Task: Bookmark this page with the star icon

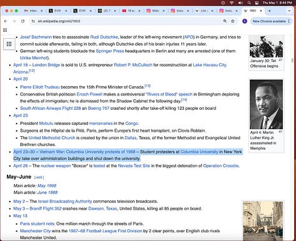Action: tap(233, 21)
